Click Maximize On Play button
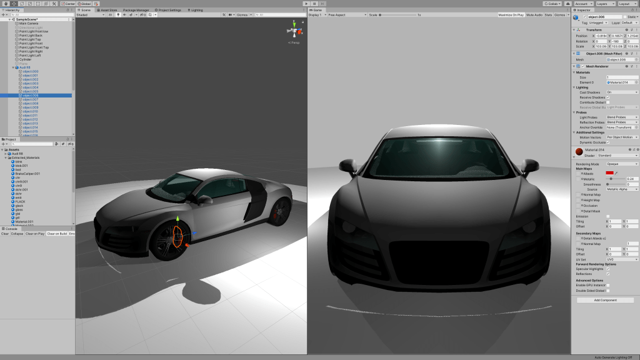The width and height of the screenshot is (640, 360). (x=511, y=14)
